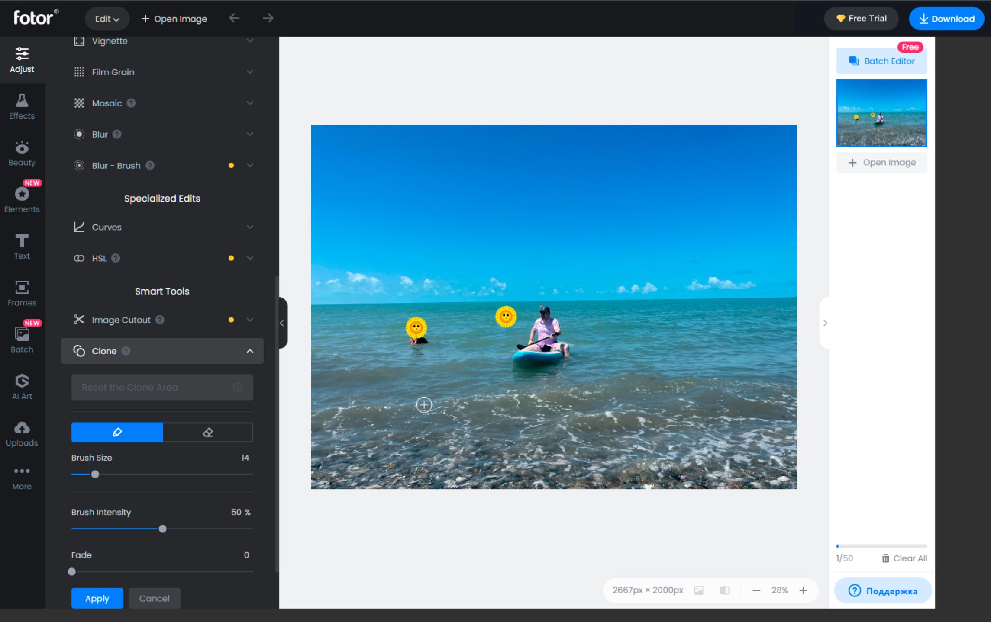
Task: Click the More options item
Action: 22,476
